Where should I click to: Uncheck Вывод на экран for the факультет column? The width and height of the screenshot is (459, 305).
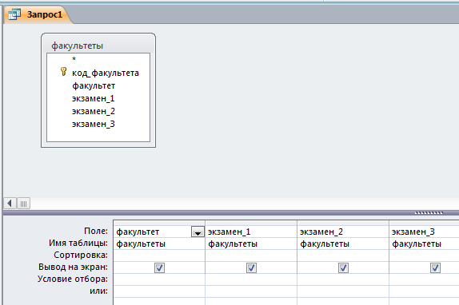click(x=160, y=267)
